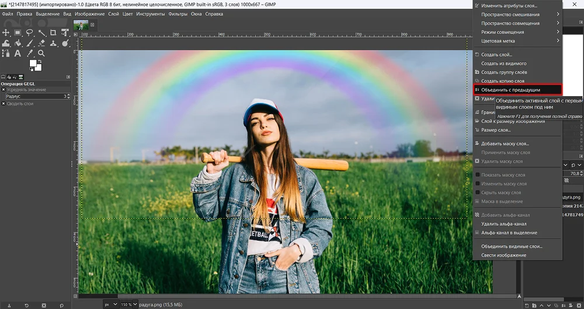
Task: Select the Move tool
Action: coord(6,33)
